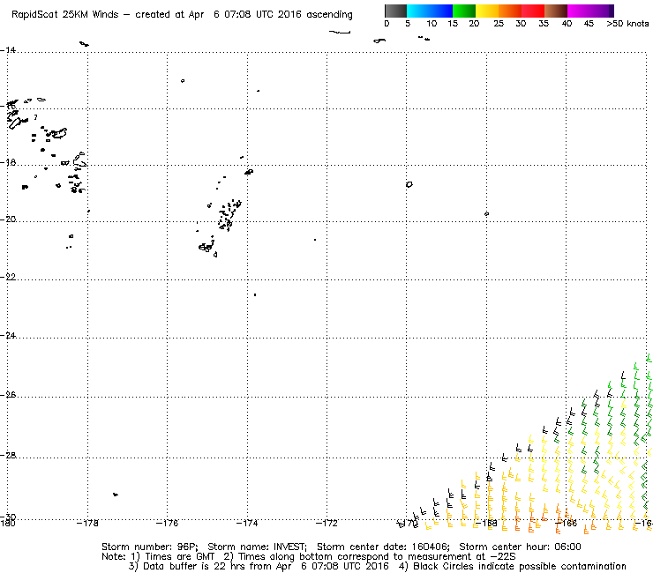Viewport: 653px width, 573px height.
Task: Click the '-172' longitude axis label
Action: coord(326,523)
